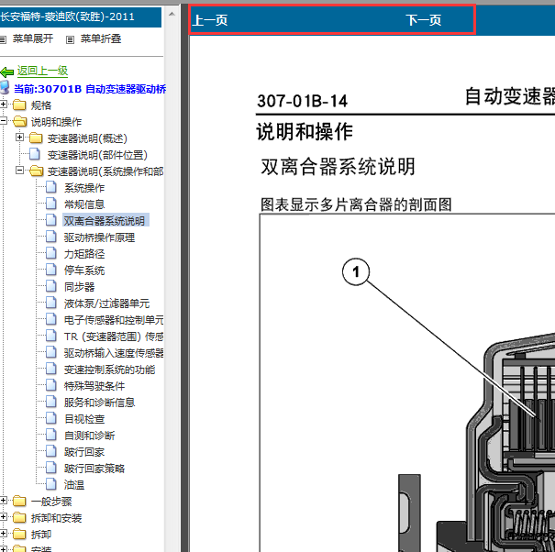Click the 拆卸和安装 folder icon
Viewport: 555px width, 552px height.
(x=19, y=517)
